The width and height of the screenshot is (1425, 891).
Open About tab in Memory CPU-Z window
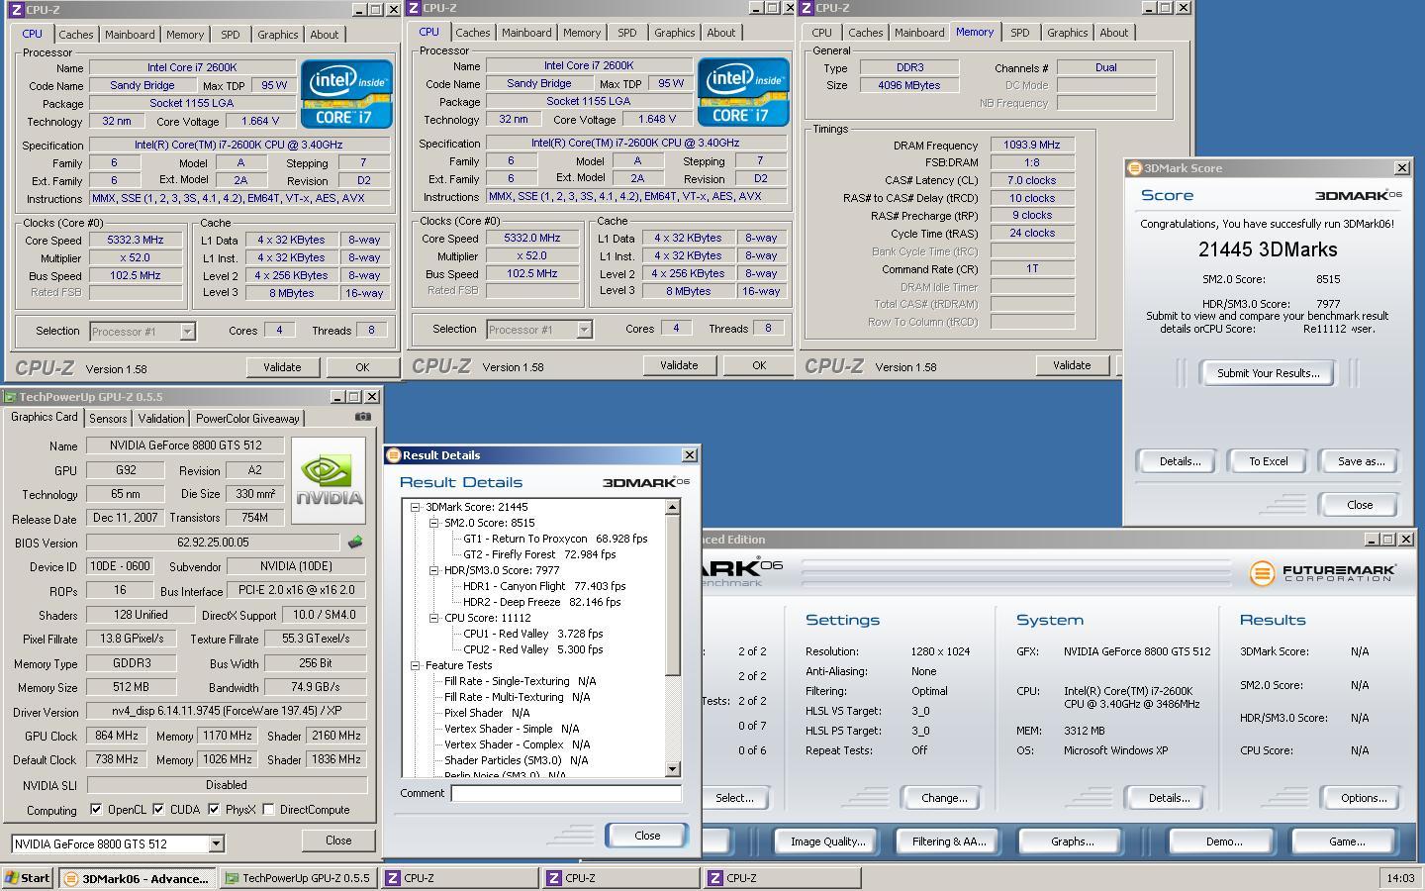pyautogui.click(x=1113, y=33)
